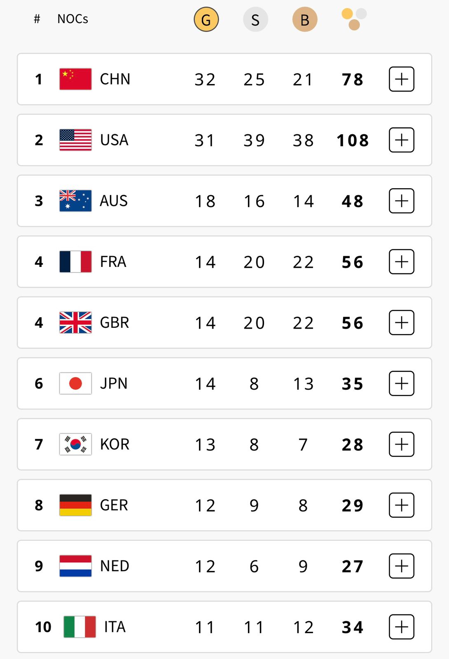Screen dimensions: 449x659
Task: Click the China flag icon
Action: coord(75,79)
